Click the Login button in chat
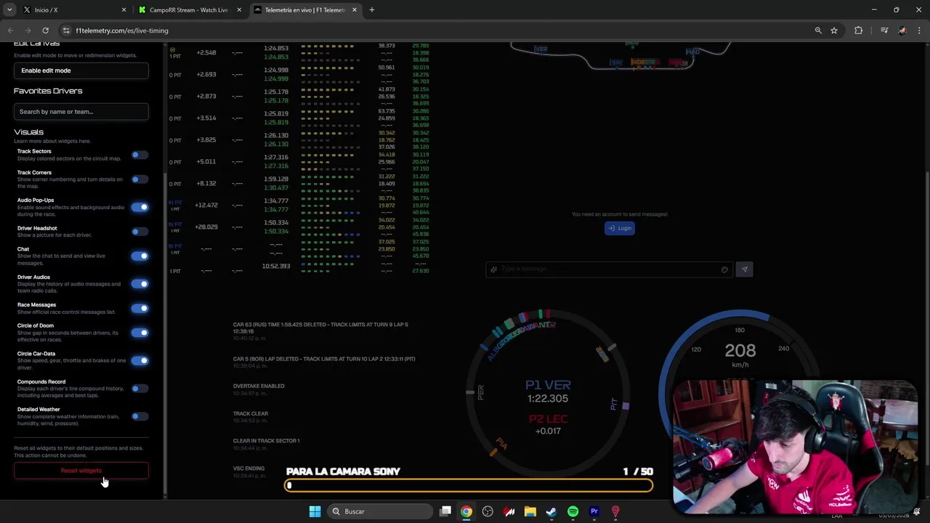930x523 pixels. click(620, 228)
